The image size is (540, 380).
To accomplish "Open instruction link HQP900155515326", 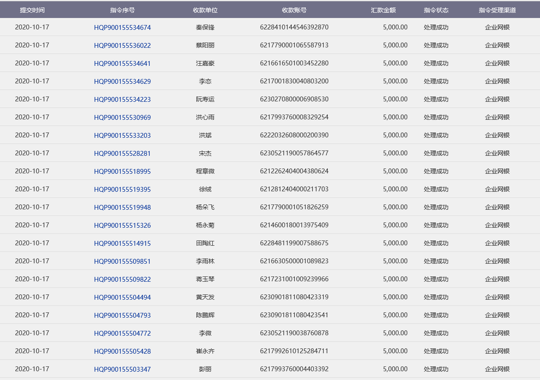I will click(122, 226).
